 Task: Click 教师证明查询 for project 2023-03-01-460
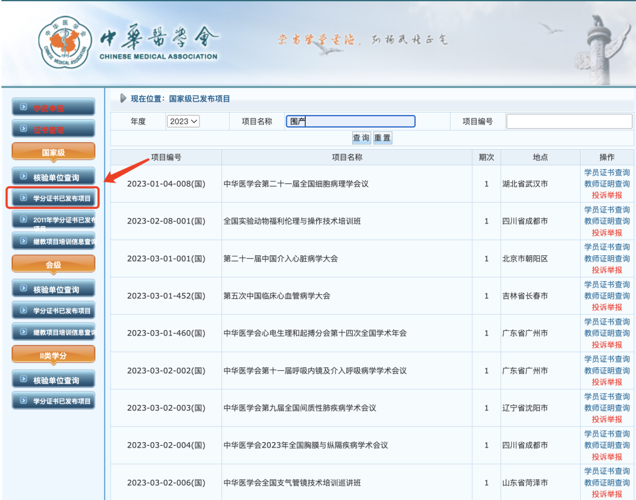click(x=607, y=333)
